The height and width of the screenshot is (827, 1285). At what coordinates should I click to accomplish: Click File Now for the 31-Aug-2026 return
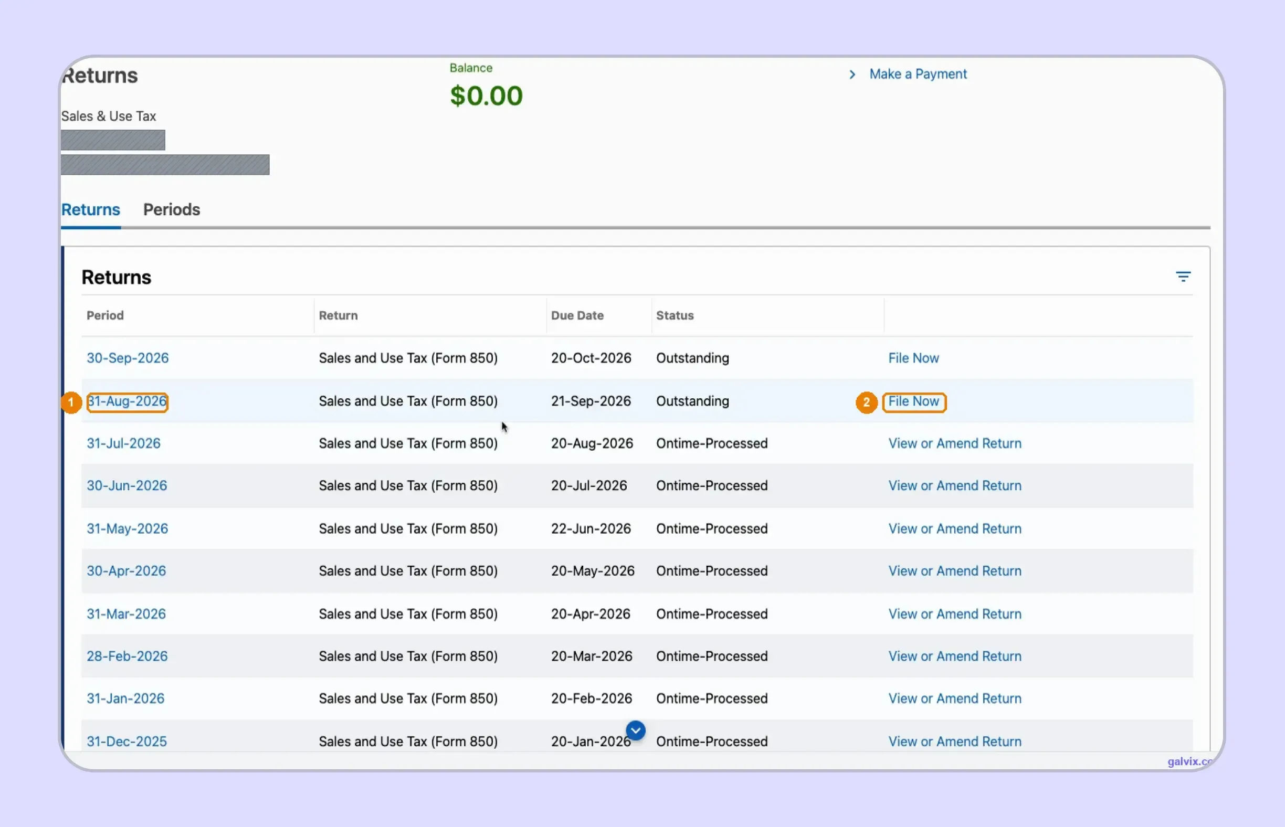click(914, 401)
